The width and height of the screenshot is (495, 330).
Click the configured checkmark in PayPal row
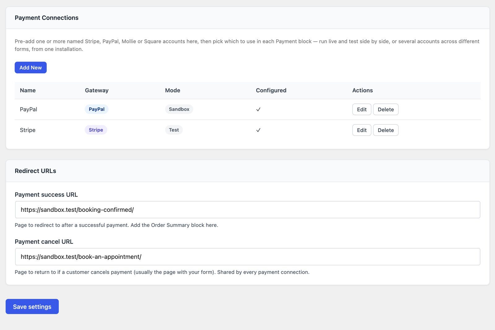tap(258, 109)
